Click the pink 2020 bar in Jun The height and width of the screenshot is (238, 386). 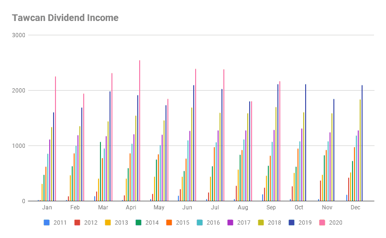pos(196,135)
